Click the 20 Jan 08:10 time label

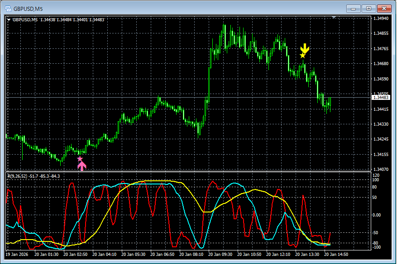coord(191,255)
